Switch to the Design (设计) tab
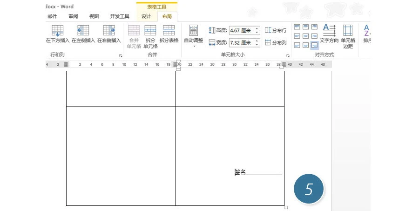Screen dimensions: 419x211 point(146,16)
